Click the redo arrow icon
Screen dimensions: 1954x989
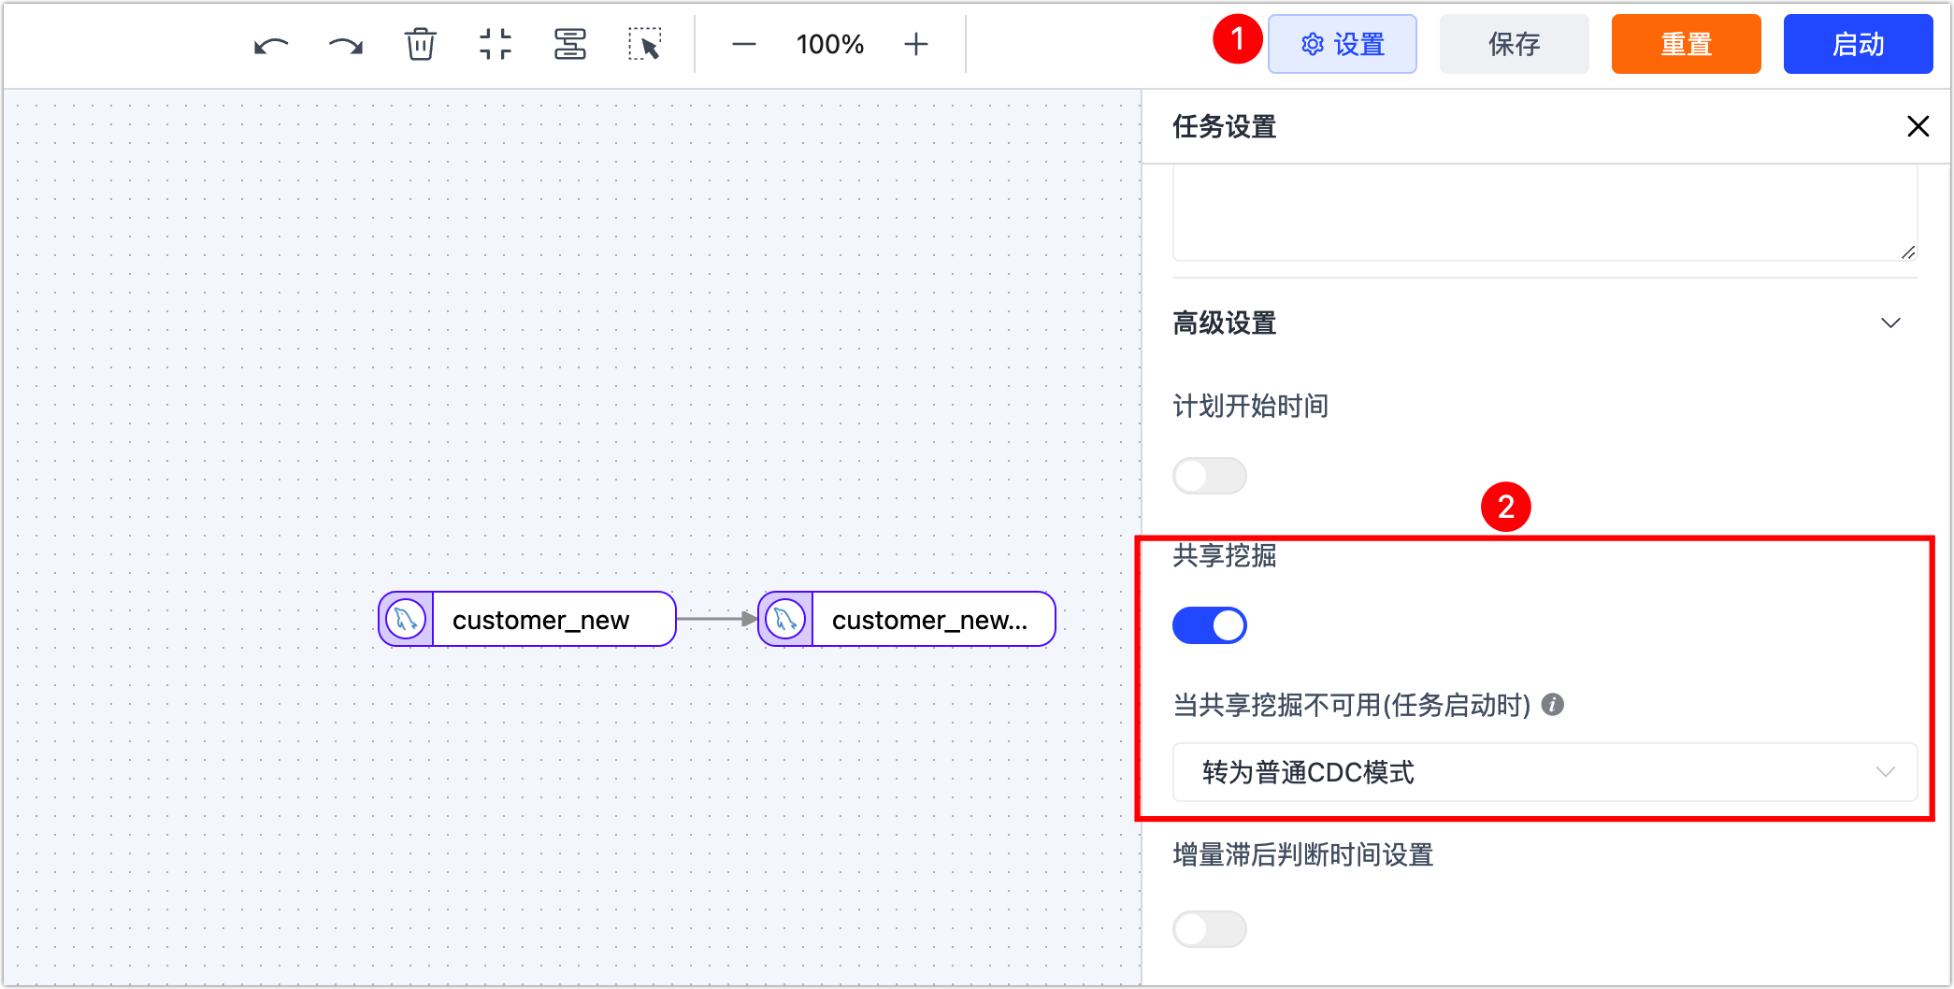pyautogui.click(x=345, y=45)
